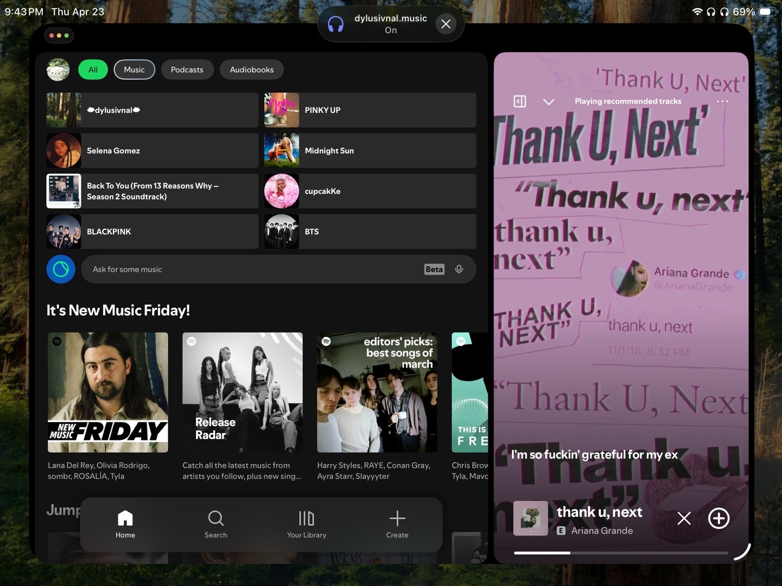Tap the Beta badge
The height and width of the screenshot is (586, 782).
click(434, 269)
